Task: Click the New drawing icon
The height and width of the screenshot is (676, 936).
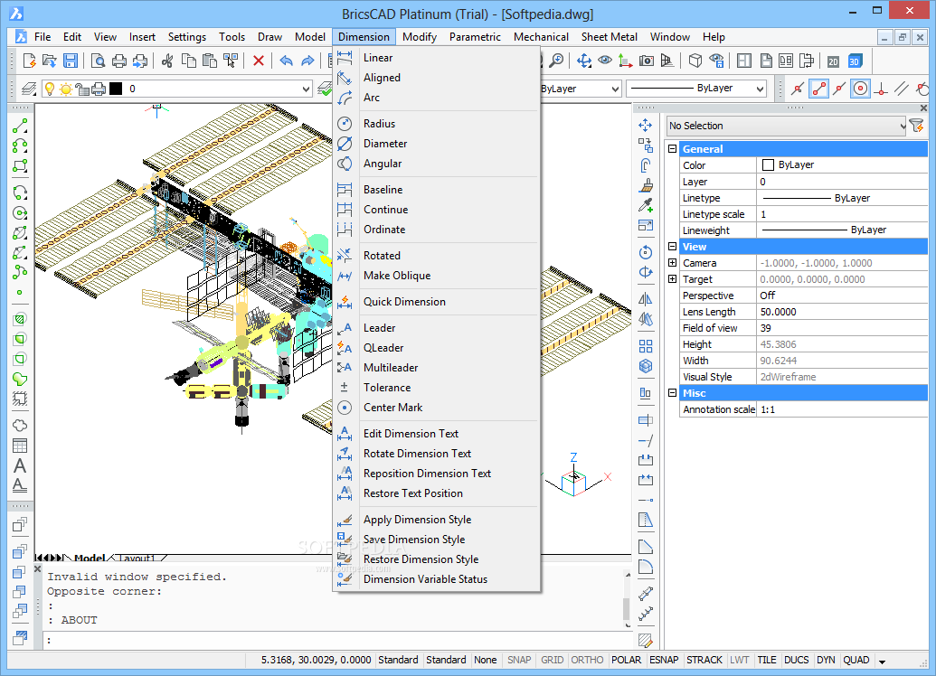Action: pos(29,61)
